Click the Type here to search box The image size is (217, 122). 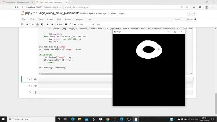pos(31,119)
